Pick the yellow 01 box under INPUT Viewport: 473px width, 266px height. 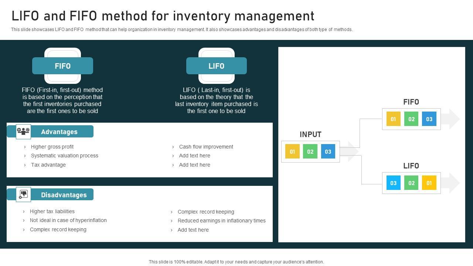(x=292, y=151)
